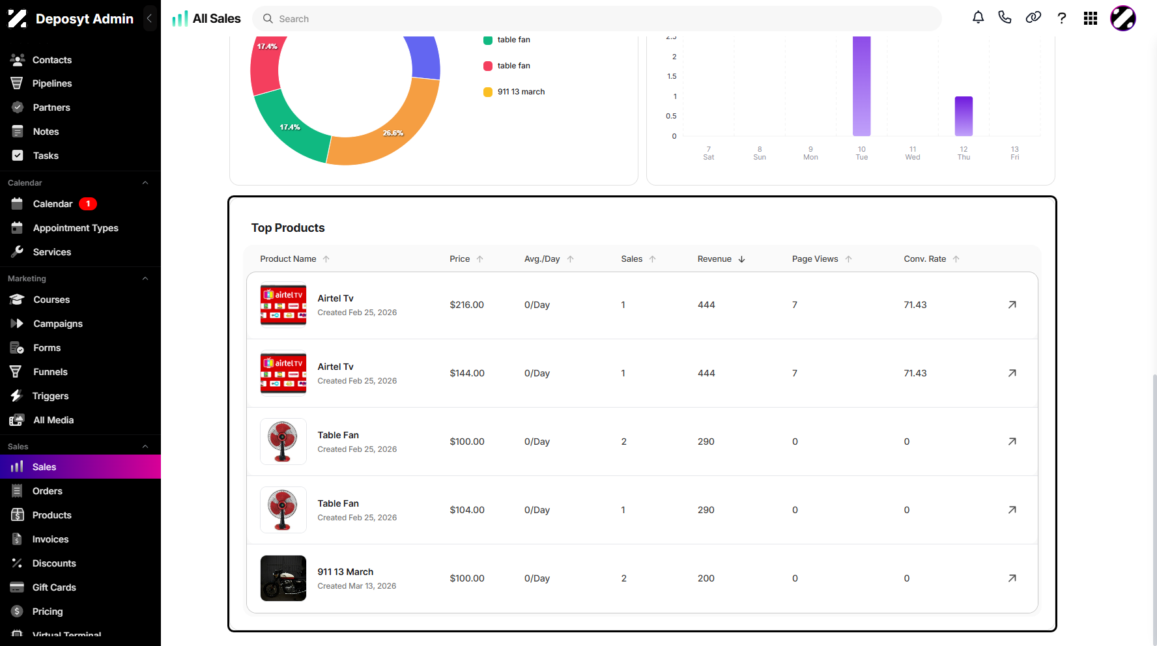Click the Funnels icon in sidebar
Viewport: 1157px width, 646px height.
(x=17, y=372)
